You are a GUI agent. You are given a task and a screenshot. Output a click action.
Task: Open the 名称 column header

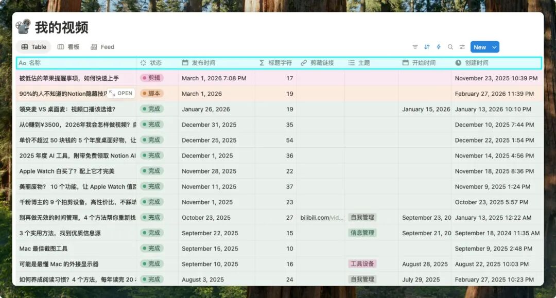pos(76,63)
